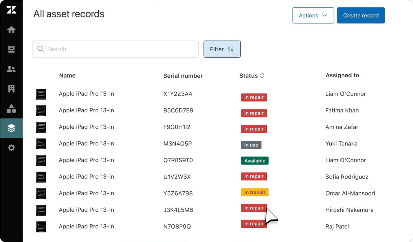The image size is (413, 242).
Task: Open the Actions dropdown
Action: click(x=313, y=15)
